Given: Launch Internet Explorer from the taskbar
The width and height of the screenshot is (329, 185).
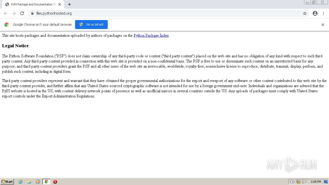Looking at the screenshot, I should point(21,182).
